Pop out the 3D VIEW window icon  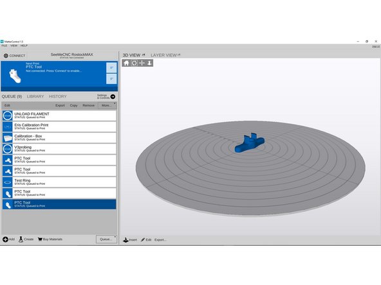pos(144,55)
